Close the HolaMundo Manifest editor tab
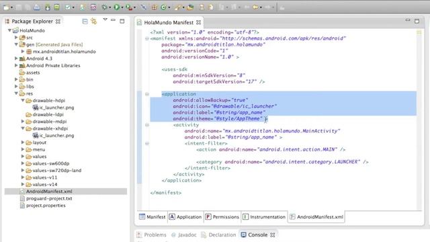This screenshot has width=430, height=242. pos(199,22)
